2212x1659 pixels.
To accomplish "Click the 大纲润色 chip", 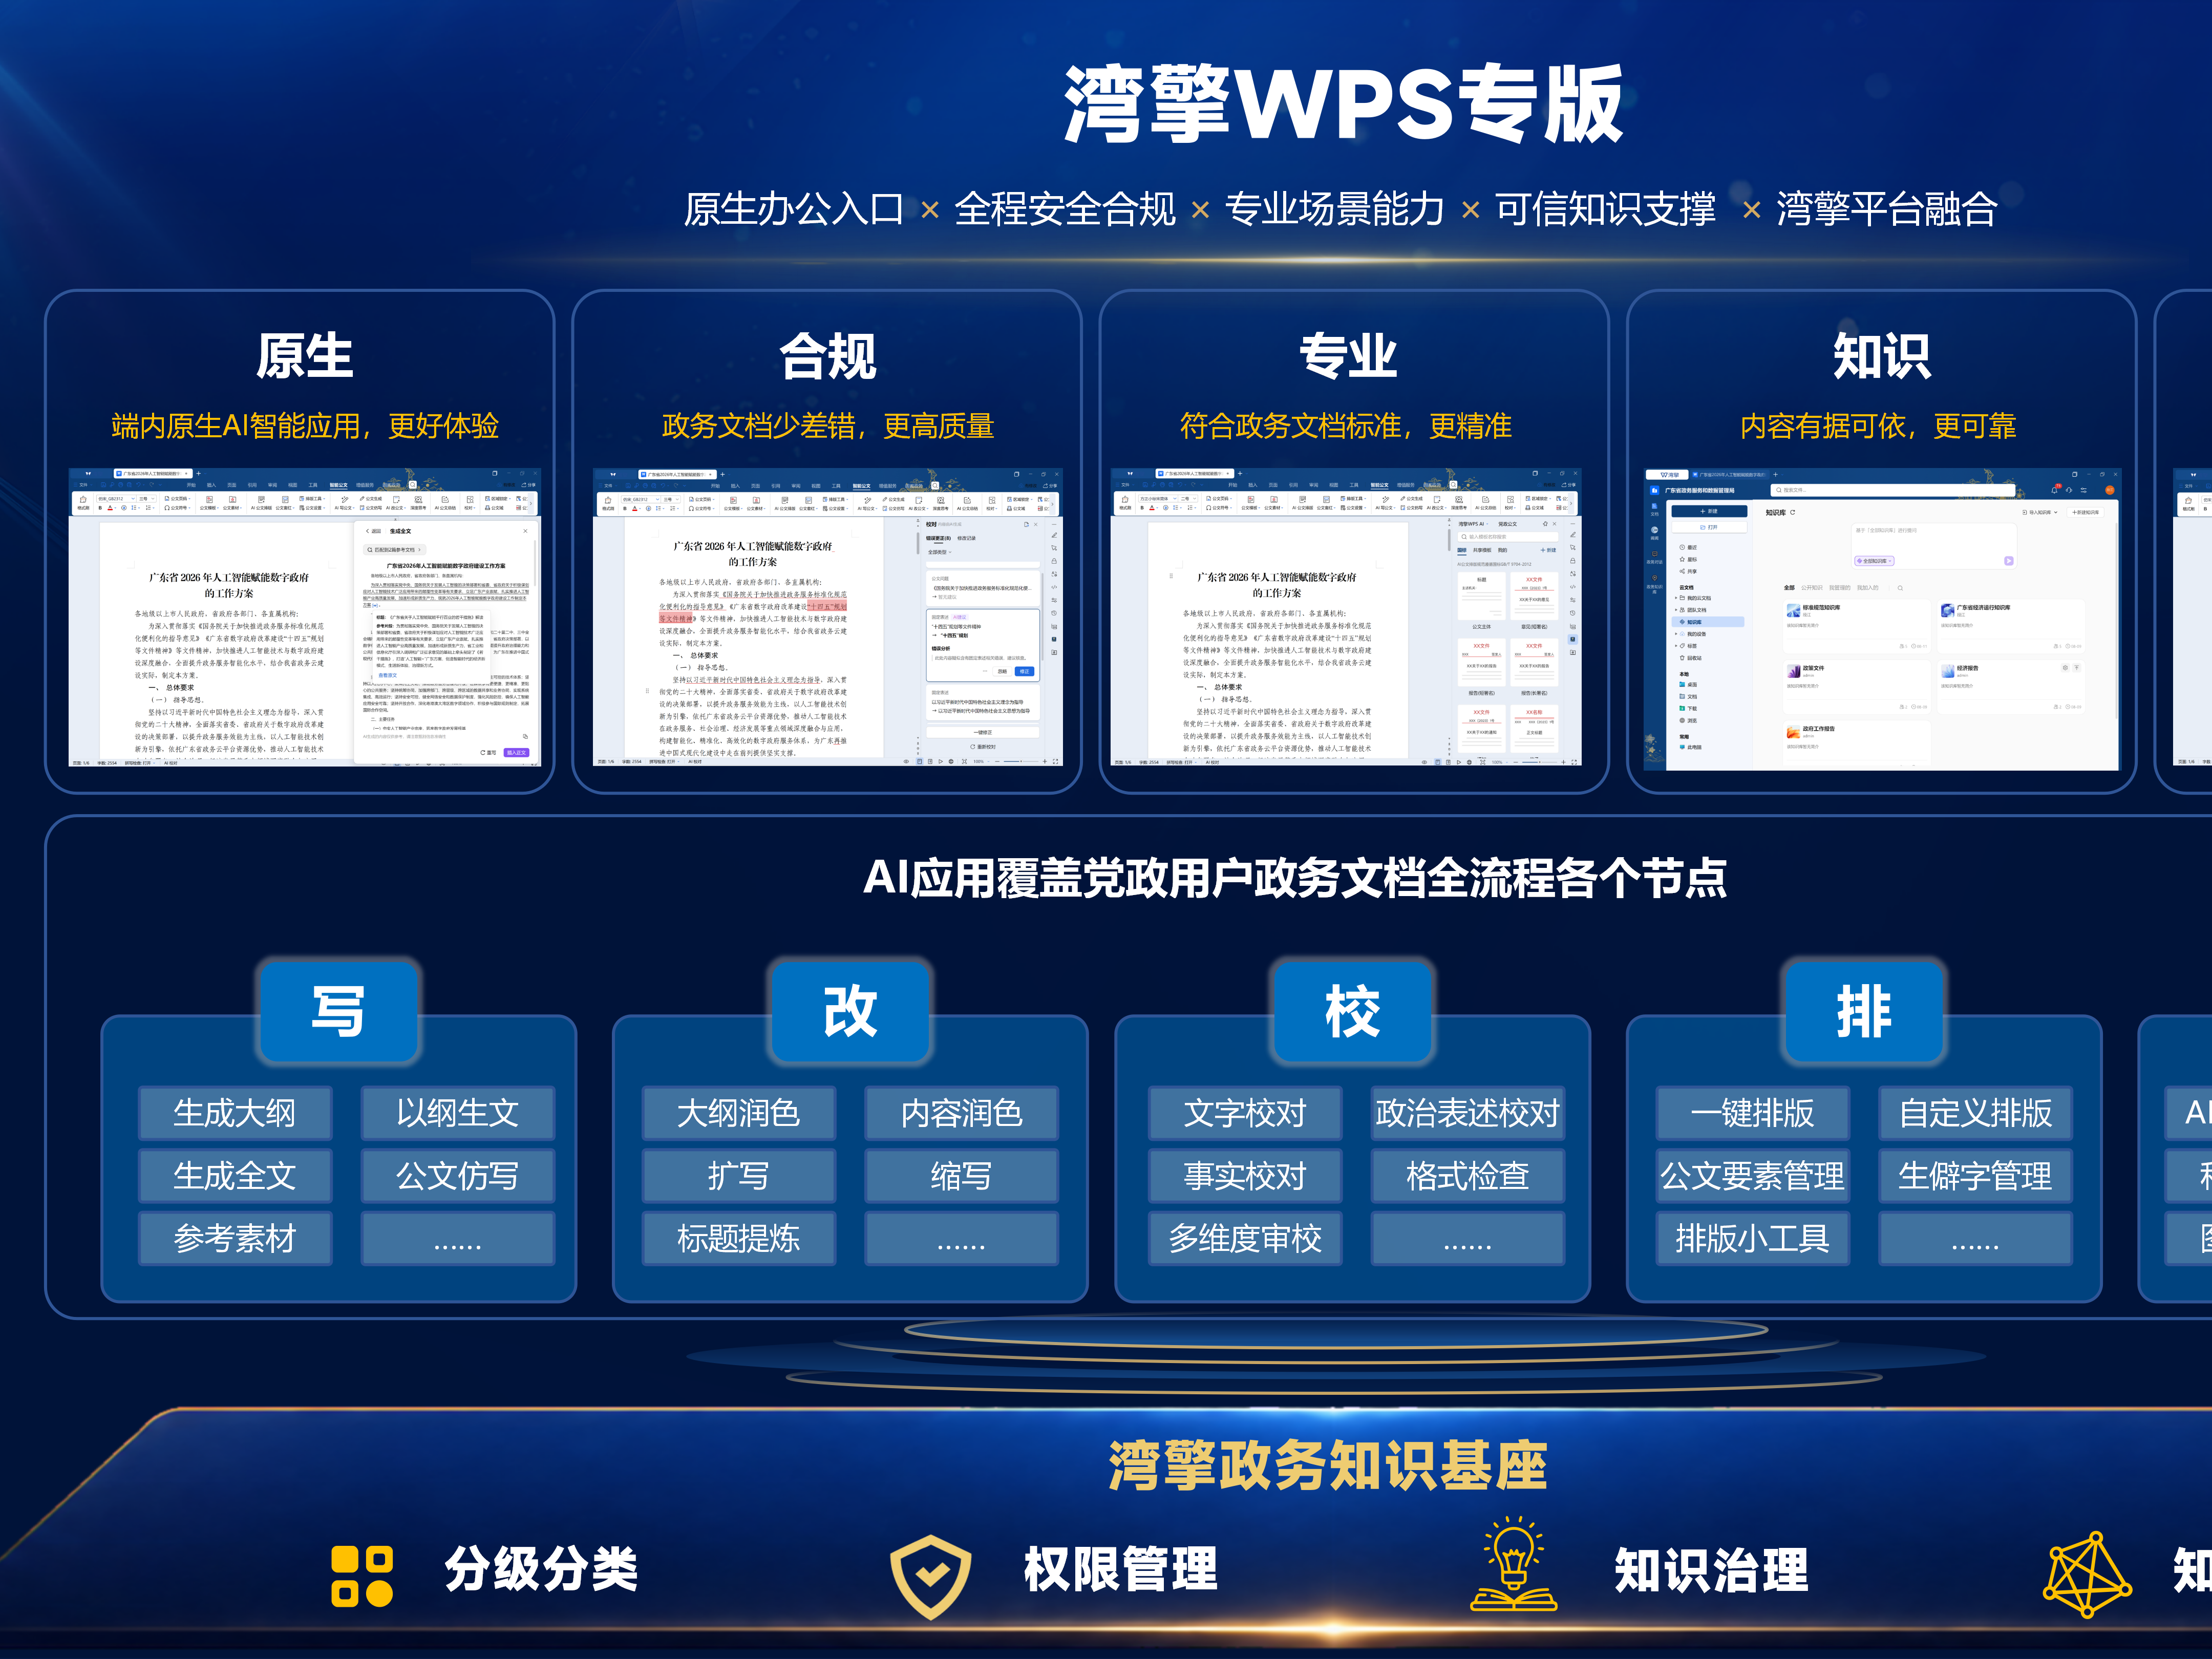I will [x=739, y=1113].
